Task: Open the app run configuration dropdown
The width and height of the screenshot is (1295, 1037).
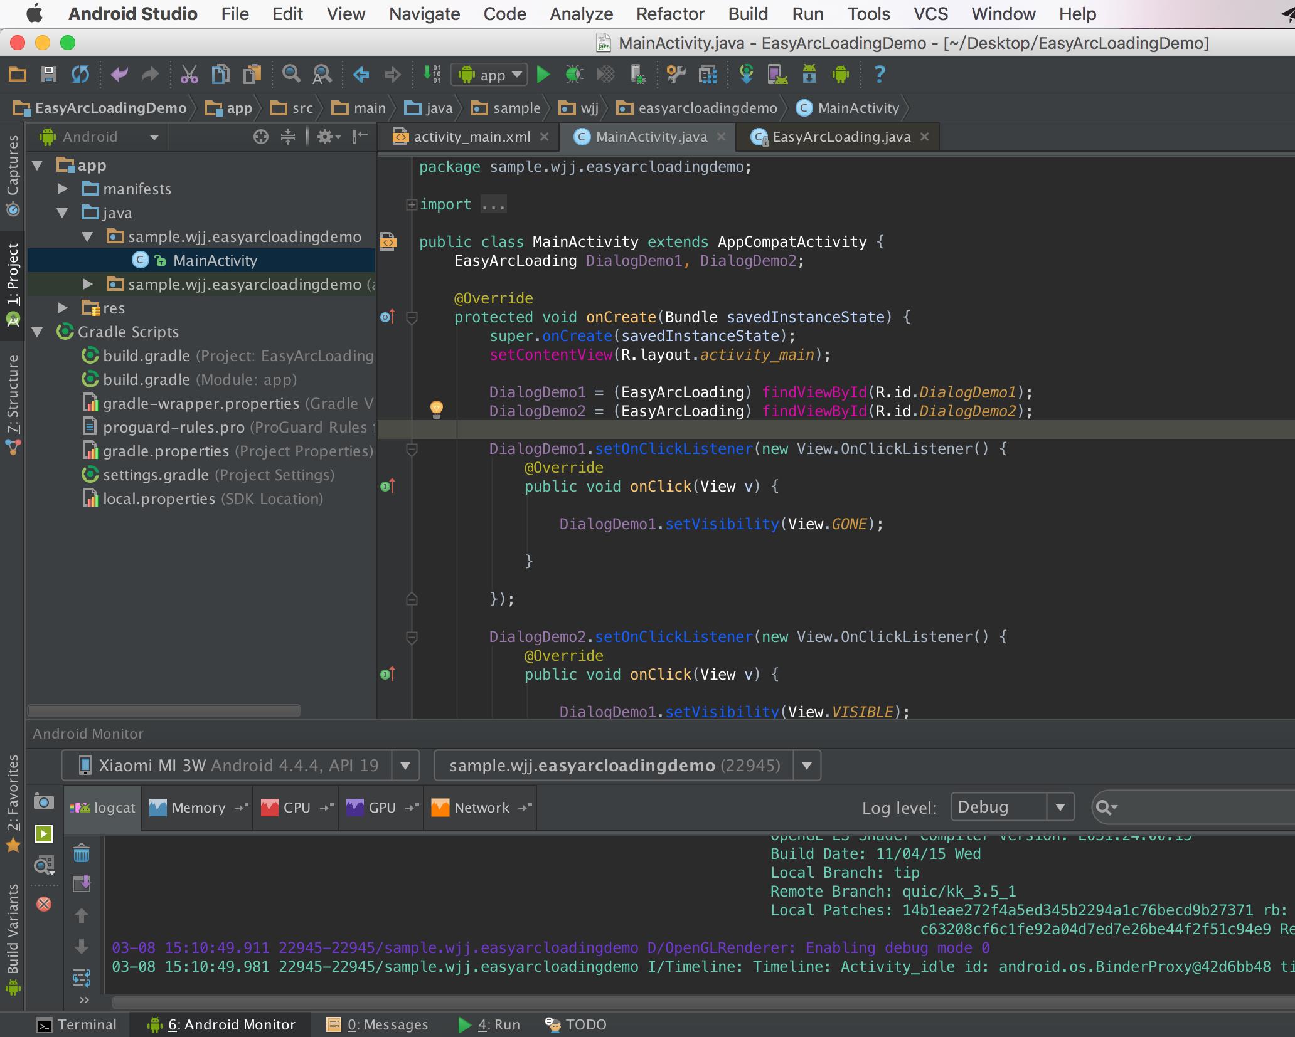Action: coord(489,75)
